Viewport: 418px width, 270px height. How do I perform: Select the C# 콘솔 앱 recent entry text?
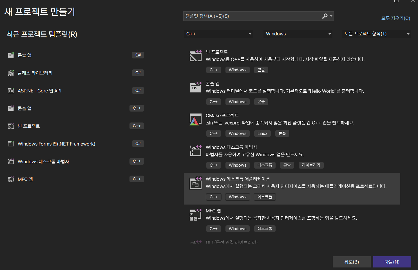[x=24, y=55]
